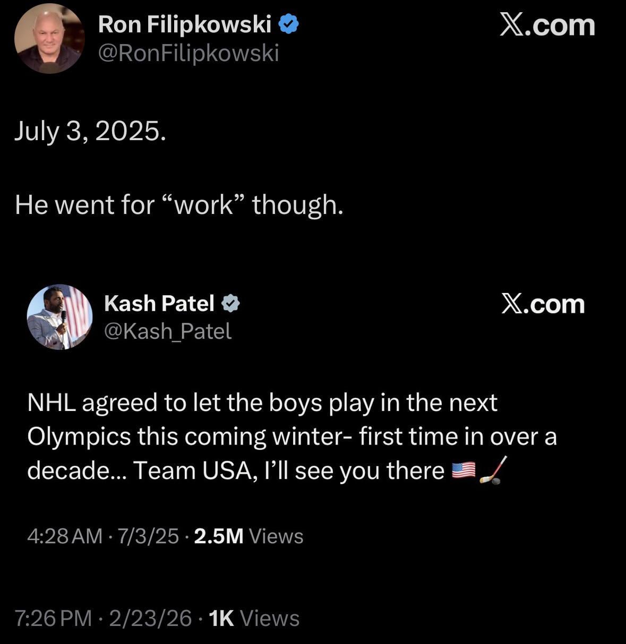This screenshot has width=626, height=644.
Task: Click Ron Filipkowski's blue verified badge
Action: tap(288, 24)
